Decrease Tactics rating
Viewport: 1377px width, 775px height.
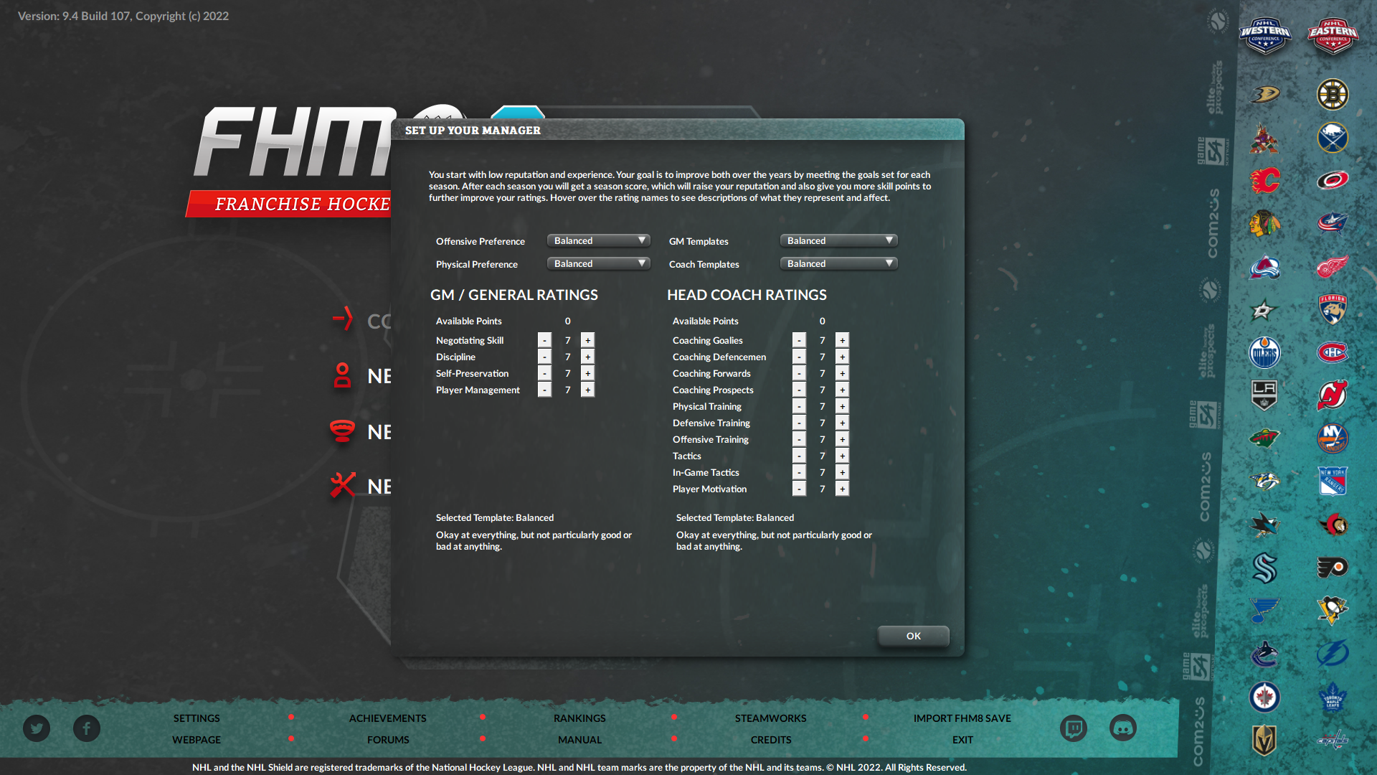click(799, 456)
